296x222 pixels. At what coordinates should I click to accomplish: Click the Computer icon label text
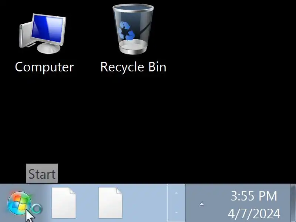[44, 67]
